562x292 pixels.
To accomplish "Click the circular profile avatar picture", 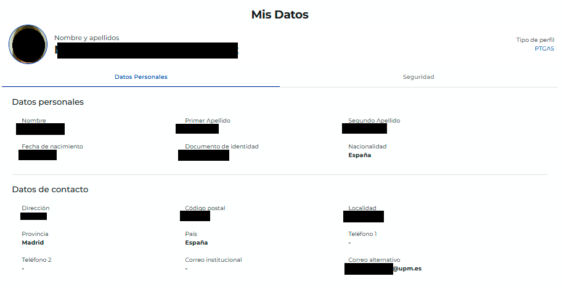I will (28, 44).
